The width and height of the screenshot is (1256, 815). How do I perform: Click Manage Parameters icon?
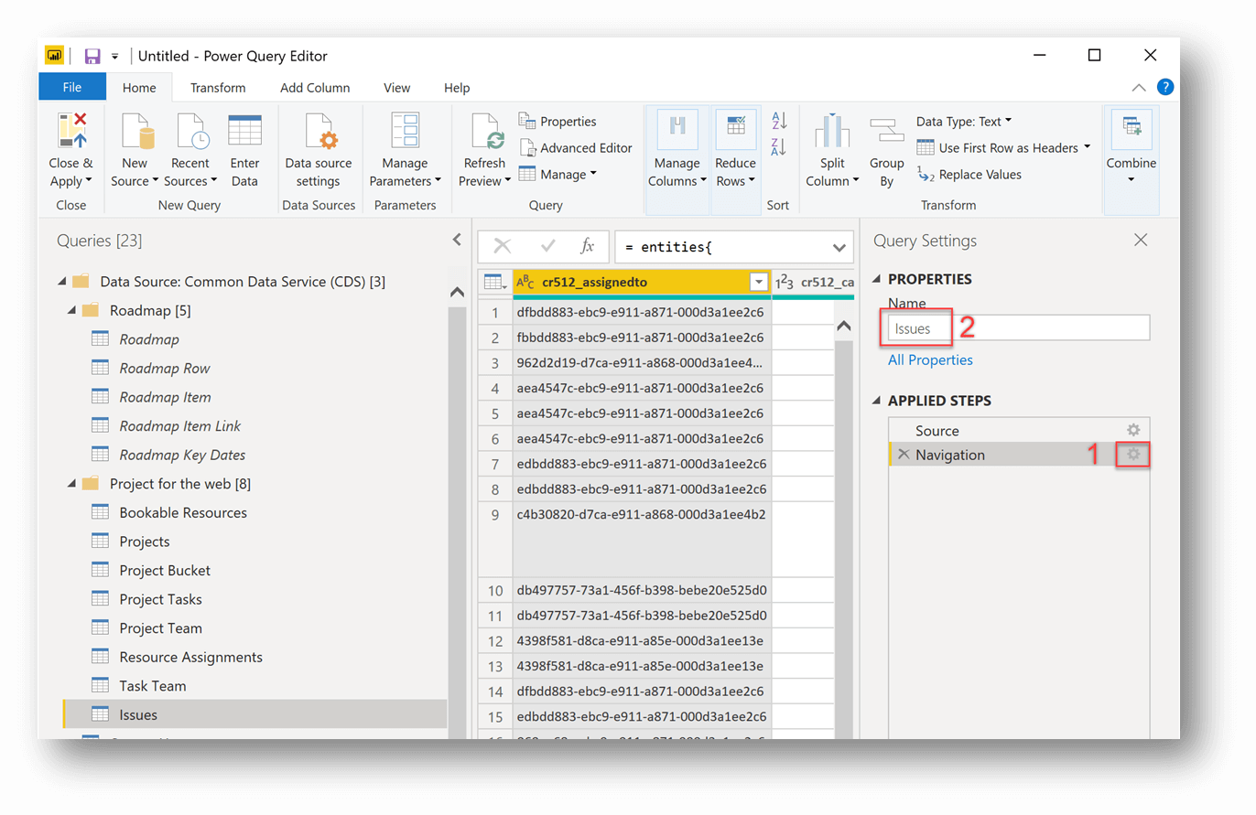click(x=405, y=132)
